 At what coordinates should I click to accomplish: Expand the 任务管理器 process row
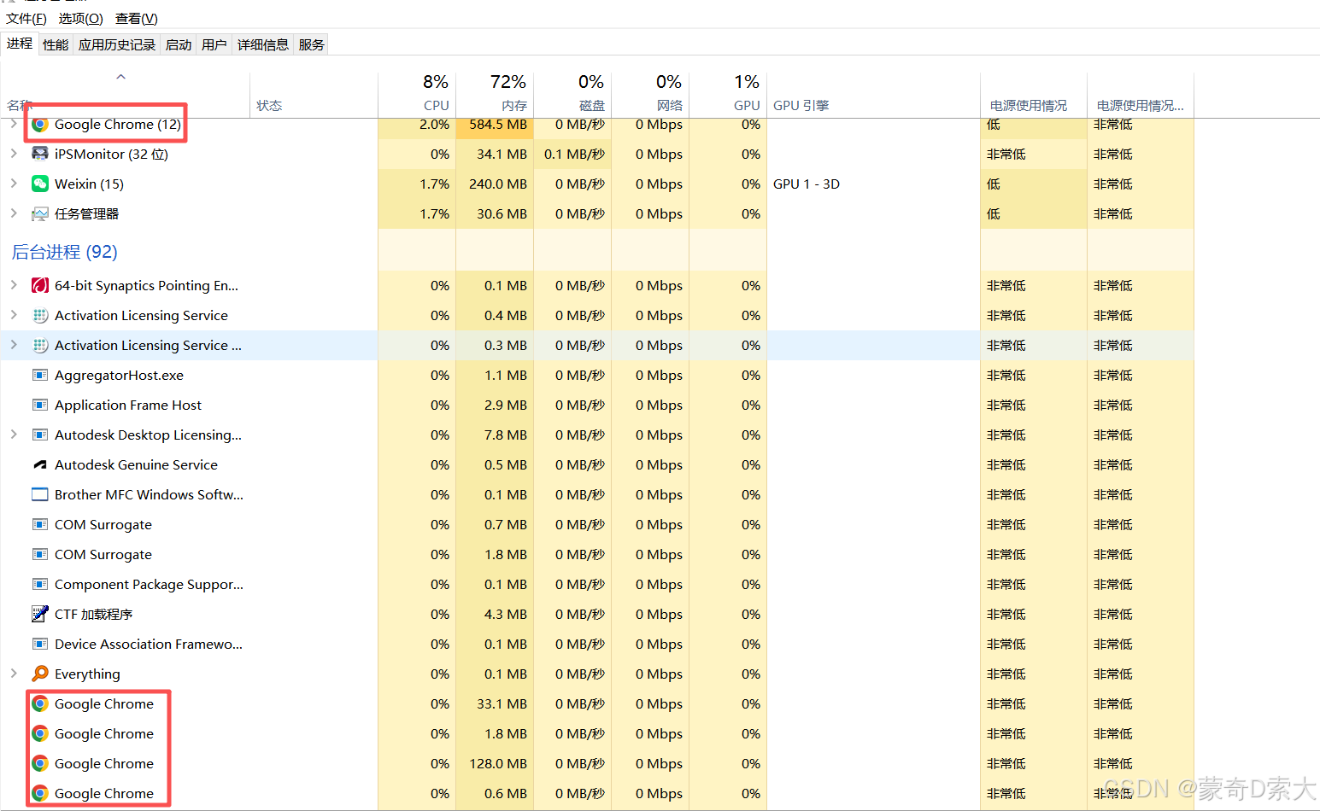point(14,213)
